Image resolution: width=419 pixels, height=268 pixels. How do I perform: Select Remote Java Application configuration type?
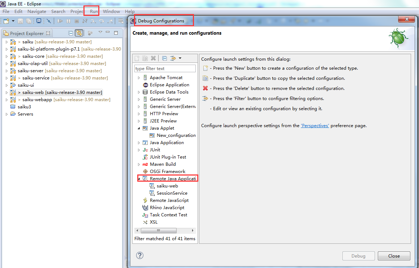173,178
